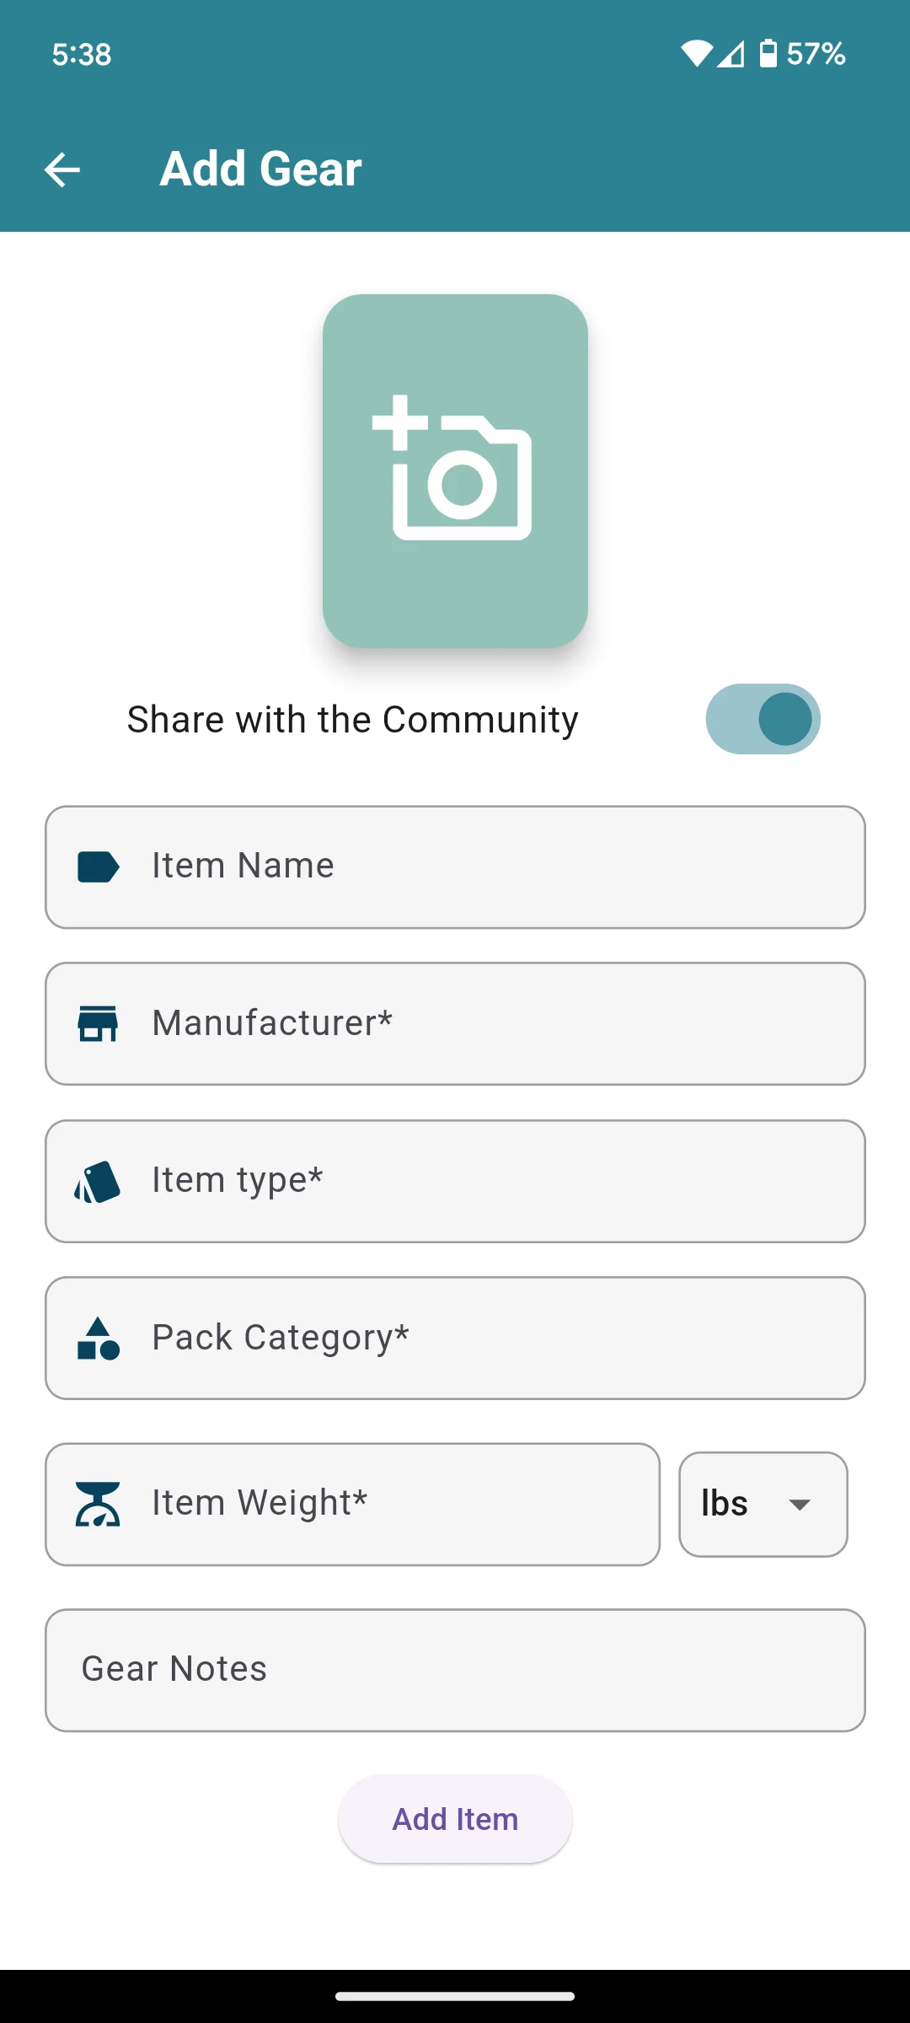Tap the Wi-Fi icon in status bar
The height and width of the screenshot is (2023, 910).
[x=697, y=53]
